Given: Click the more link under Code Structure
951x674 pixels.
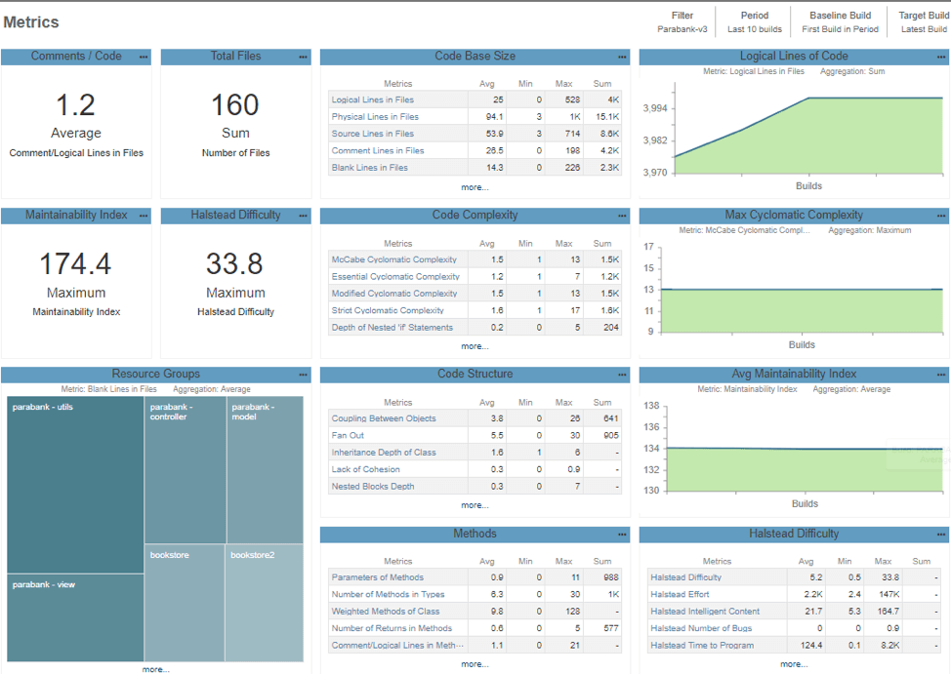Looking at the screenshot, I should point(475,505).
